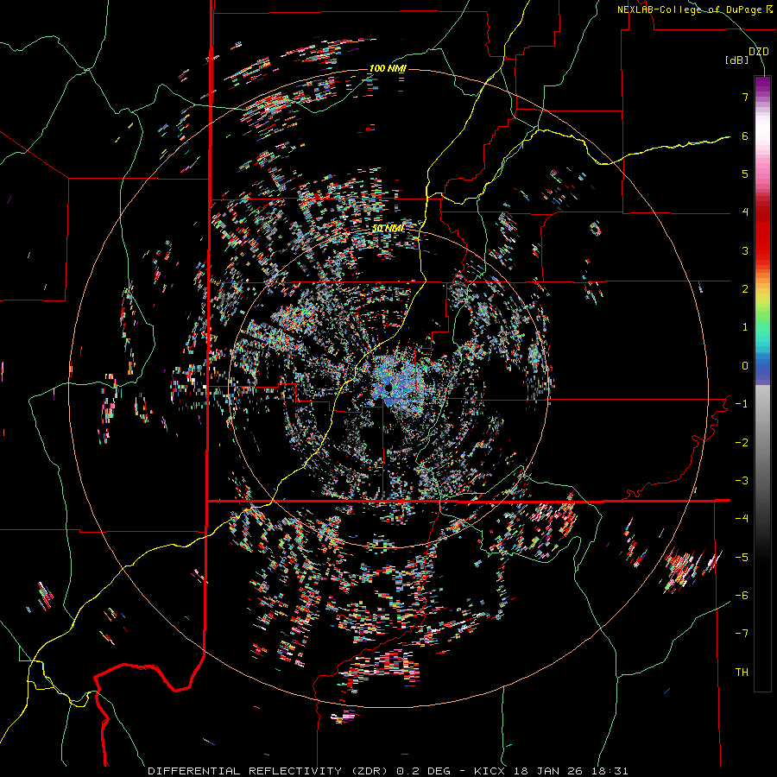
Task: Click the 5 value on the scale
Action: [745, 174]
